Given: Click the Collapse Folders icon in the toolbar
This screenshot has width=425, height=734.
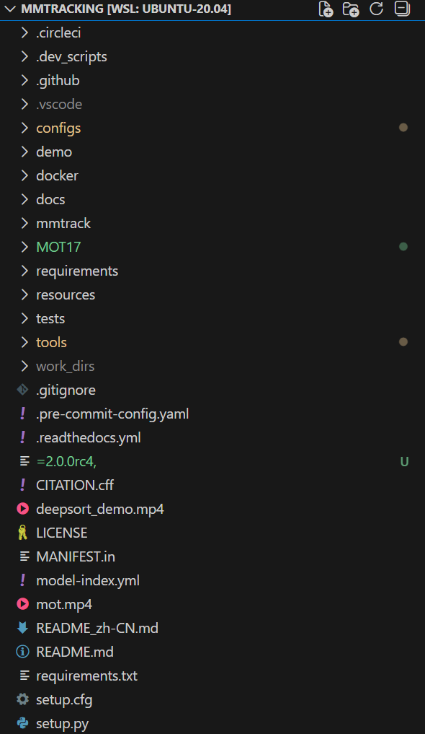Looking at the screenshot, I should 401,9.
